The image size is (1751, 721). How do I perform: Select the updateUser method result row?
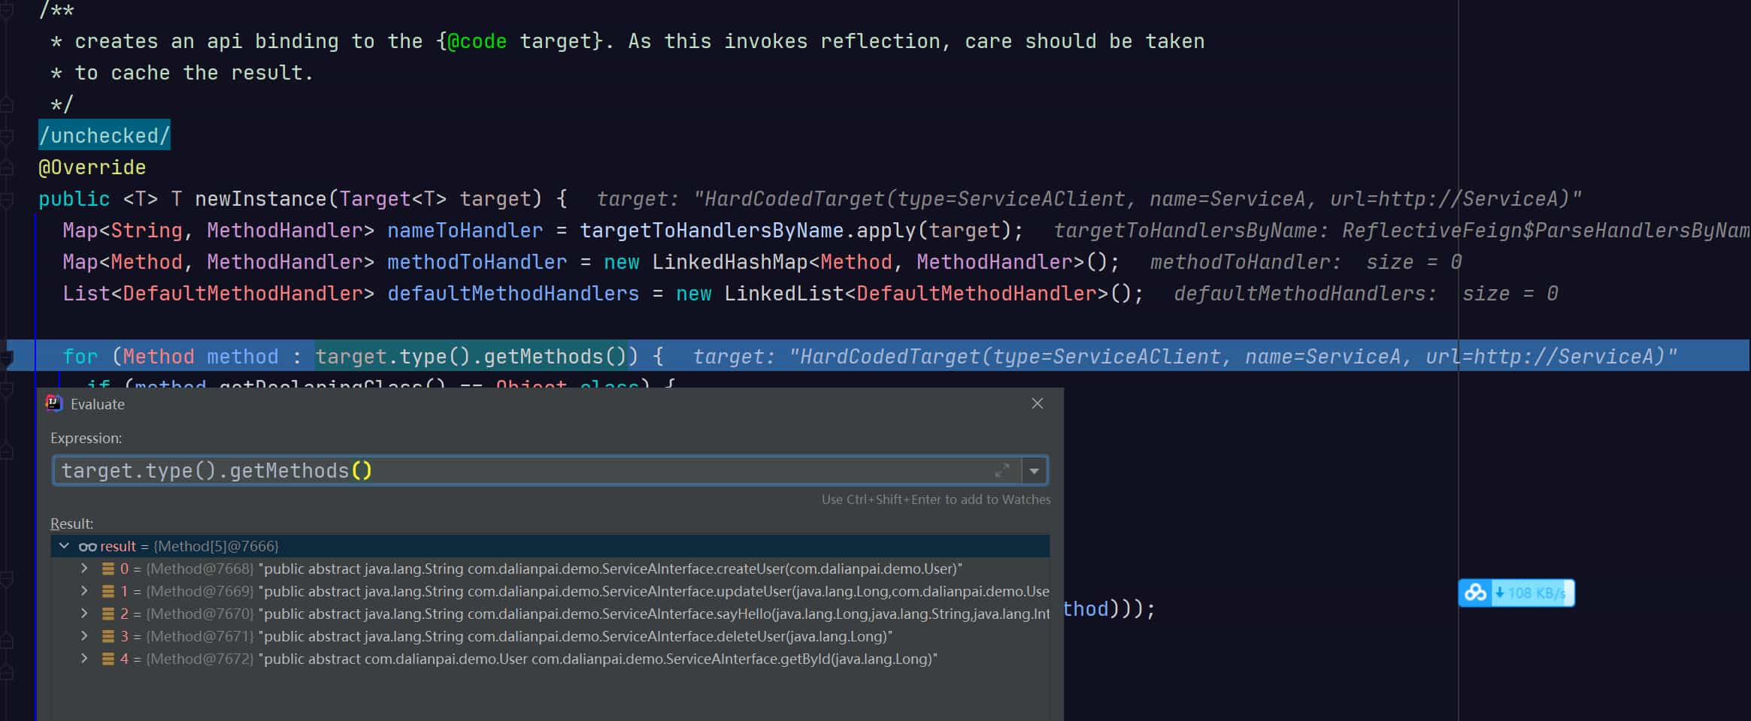[x=550, y=591]
